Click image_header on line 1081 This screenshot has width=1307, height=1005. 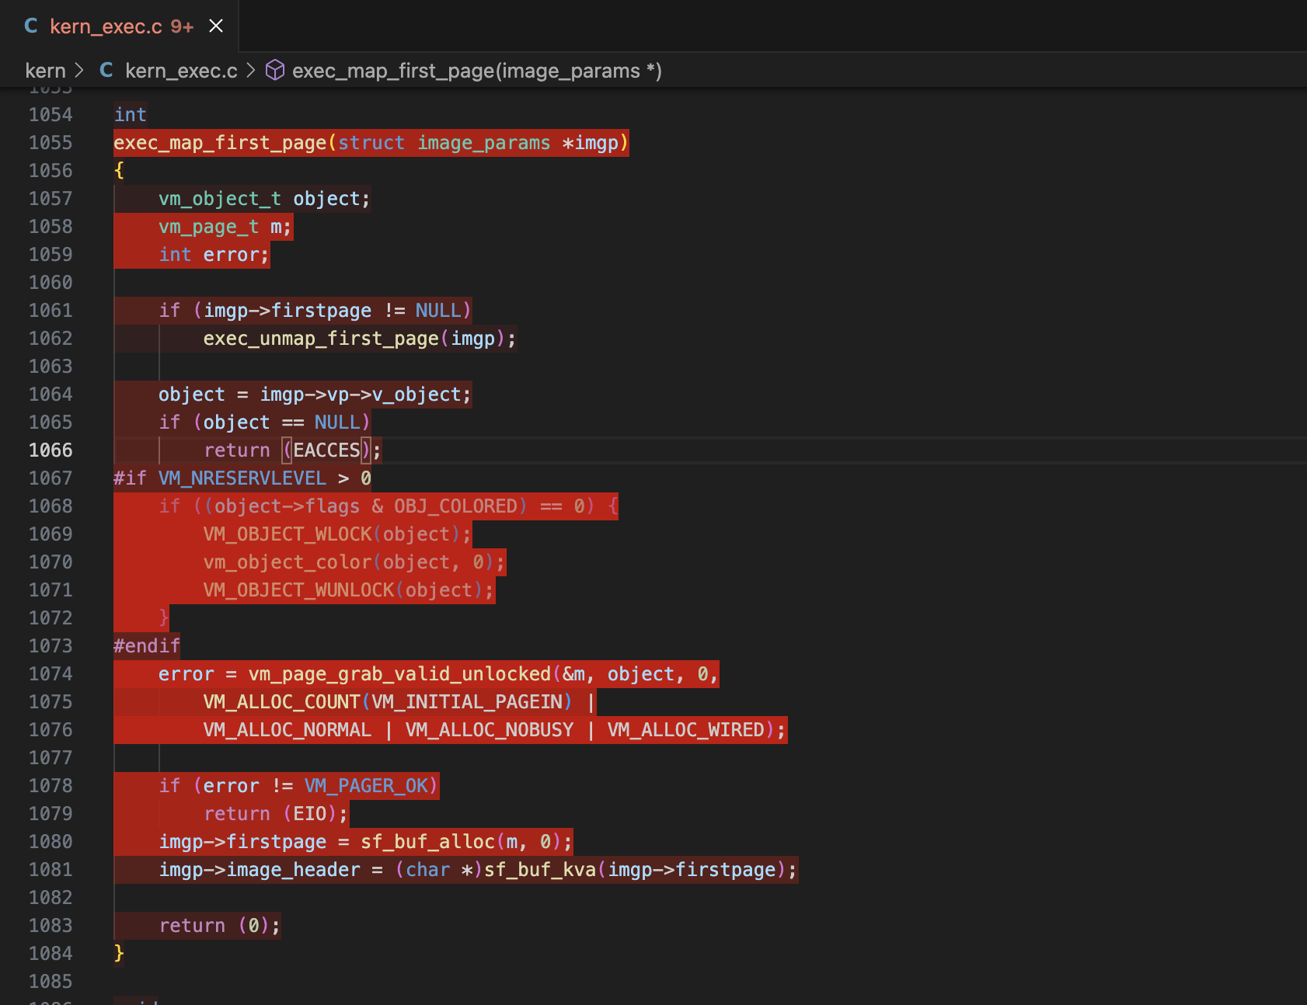tap(293, 870)
